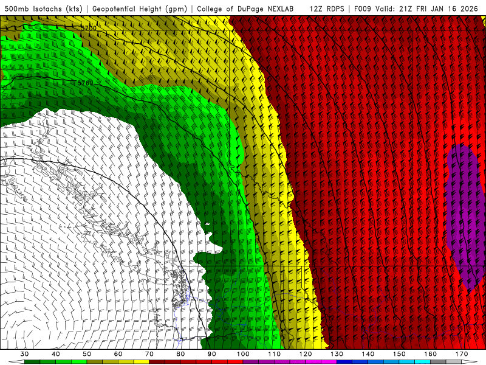This screenshot has width=486, height=365.
Task: Click the '120' colorbar scale label
Action: (306, 354)
